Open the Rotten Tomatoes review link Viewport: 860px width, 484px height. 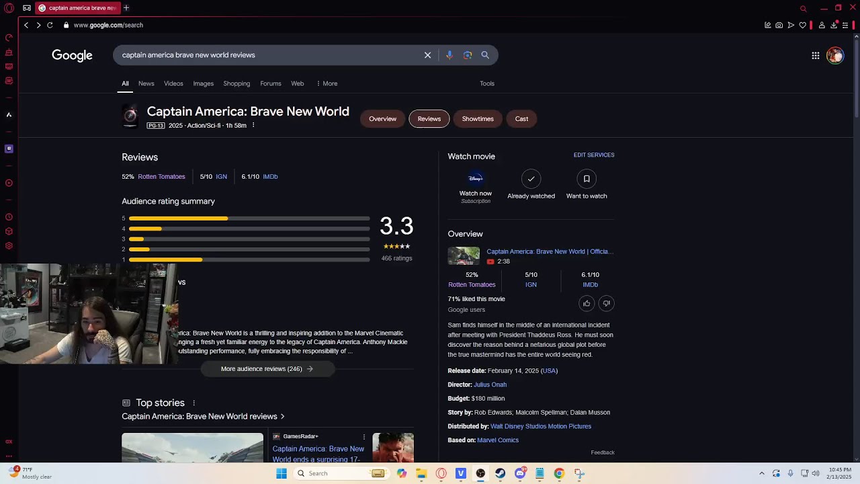click(x=161, y=177)
